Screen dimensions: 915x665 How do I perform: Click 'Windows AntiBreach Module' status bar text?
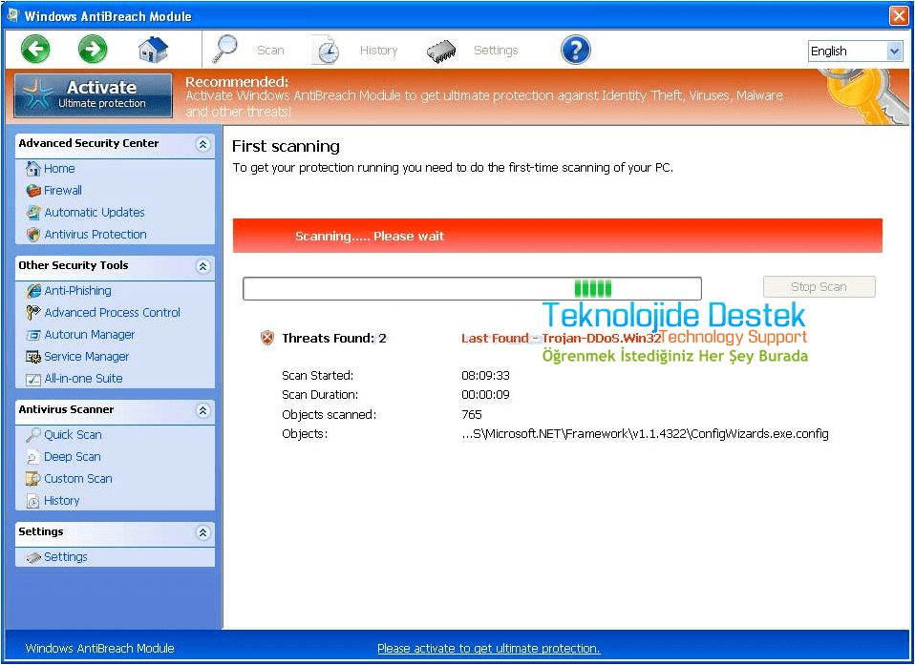pos(99,649)
